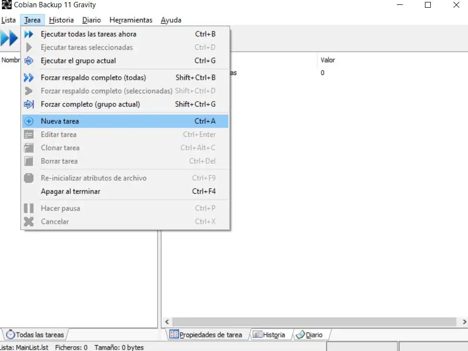This screenshot has height=351, width=468.
Task: Toggle Apagar al terminar option
Action: 125,191
